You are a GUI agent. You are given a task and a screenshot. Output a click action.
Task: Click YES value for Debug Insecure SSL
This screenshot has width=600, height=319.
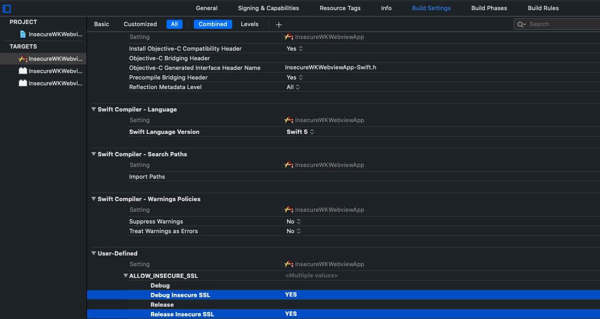pyautogui.click(x=291, y=294)
